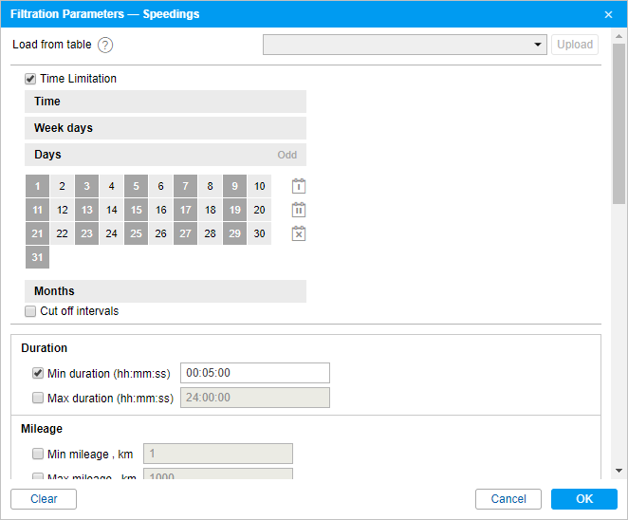Deselect day 7 in the grid
The height and width of the screenshot is (520, 628).
pos(185,186)
